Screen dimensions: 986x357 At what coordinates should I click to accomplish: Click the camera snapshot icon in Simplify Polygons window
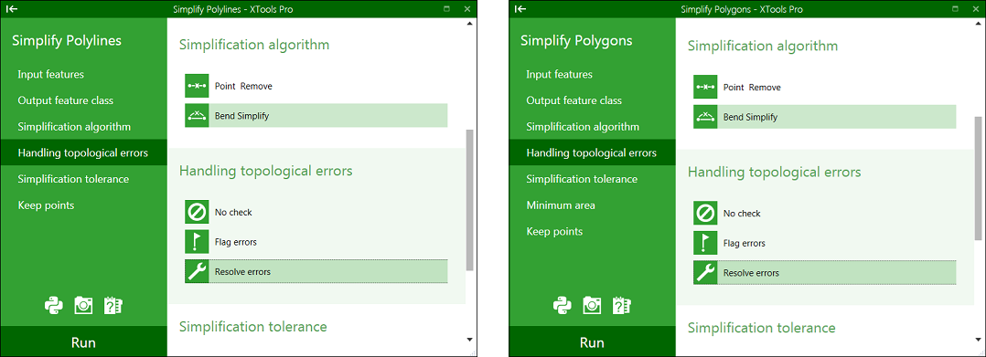tap(593, 305)
